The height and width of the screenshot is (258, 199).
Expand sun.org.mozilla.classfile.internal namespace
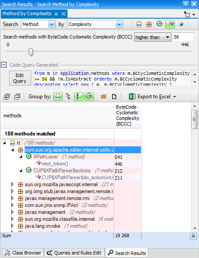click(13, 219)
